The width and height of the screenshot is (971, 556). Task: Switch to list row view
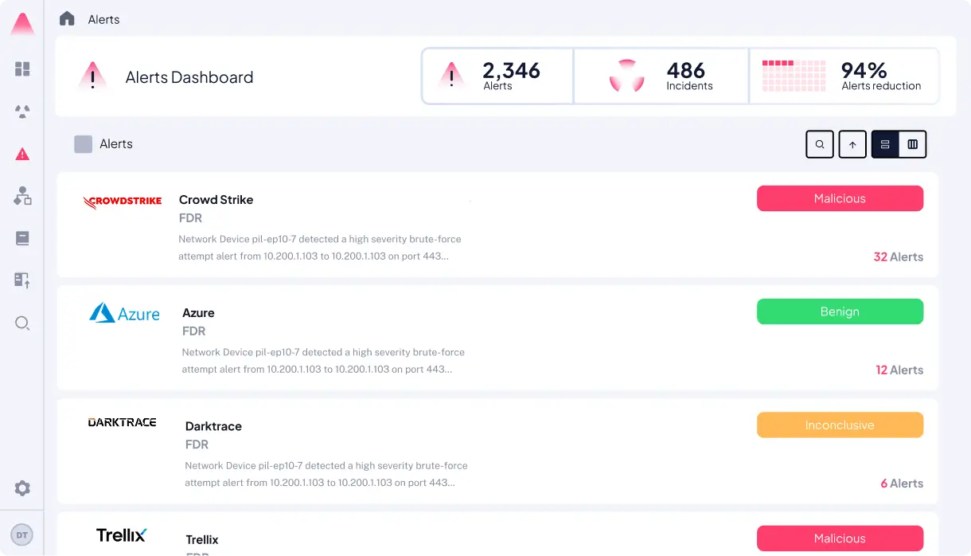coord(885,144)
